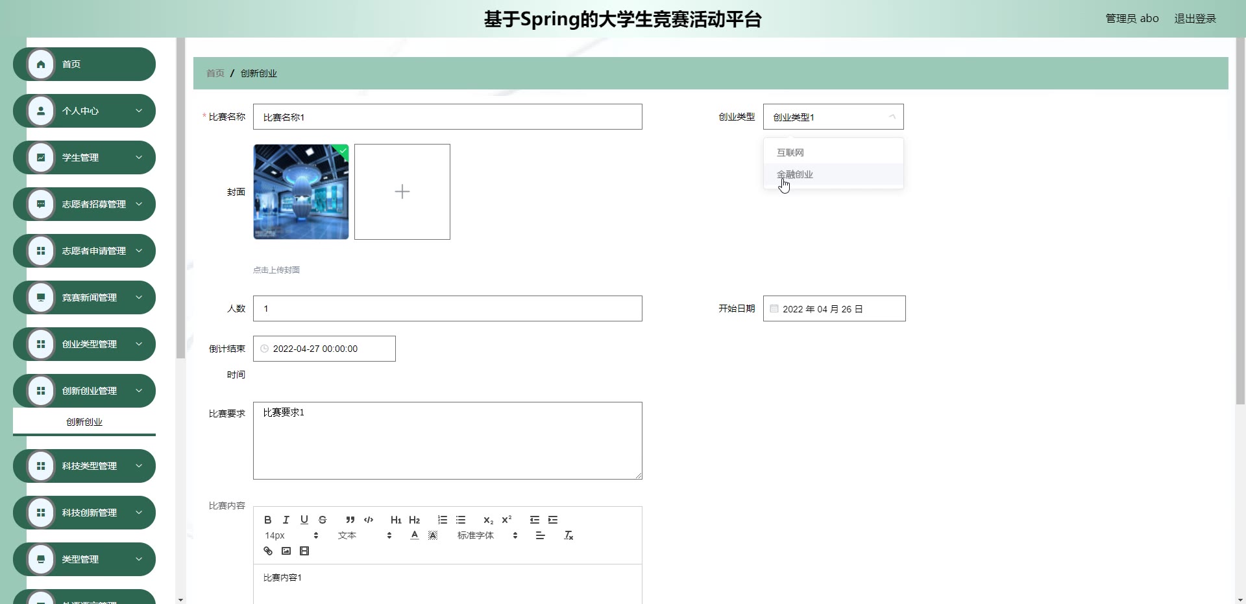Click the calendar icon in 开始日期
Image resolution: width=1246 pixels, height=604 pixels.
coord(774,308)
